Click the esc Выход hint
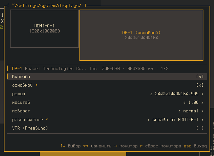Screen dimensions: 214x156 click(195, 146)
